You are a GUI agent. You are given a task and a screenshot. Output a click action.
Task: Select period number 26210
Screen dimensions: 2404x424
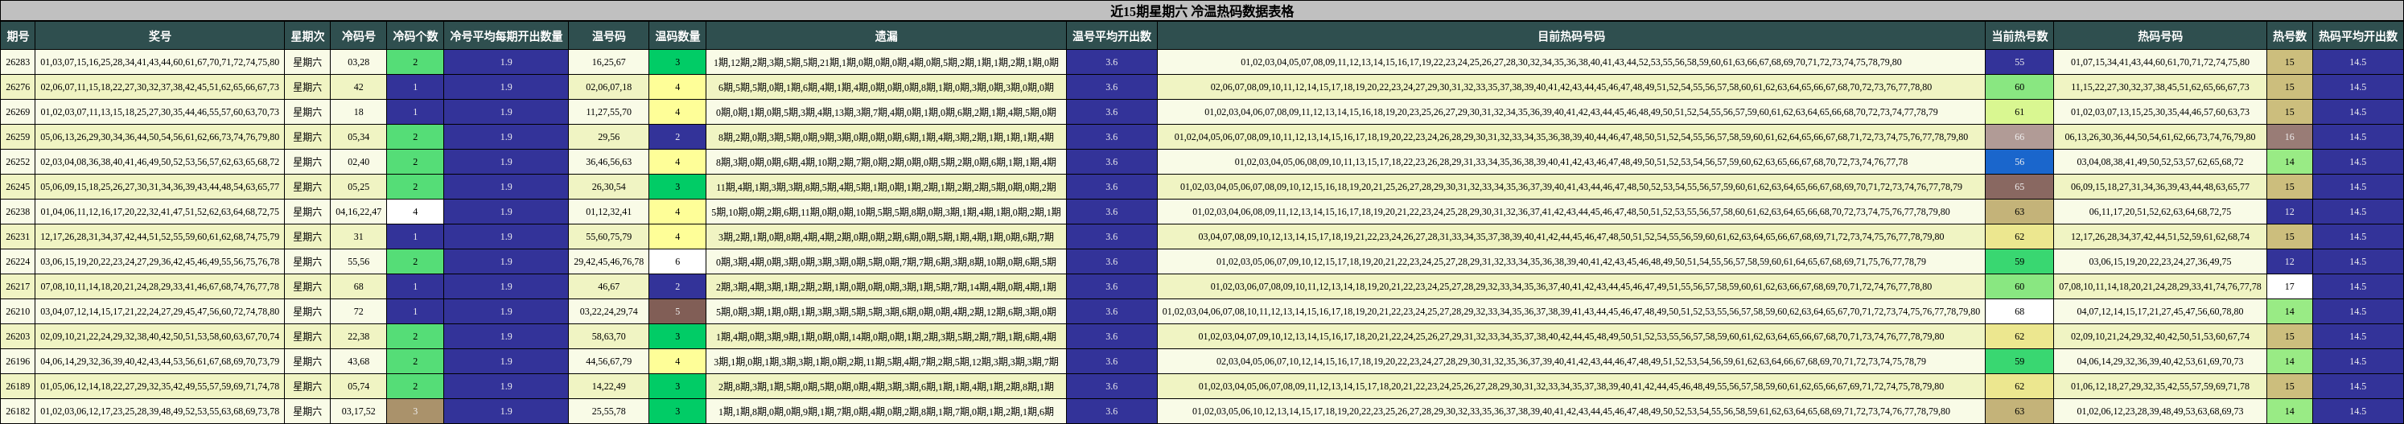click(18, 311)
